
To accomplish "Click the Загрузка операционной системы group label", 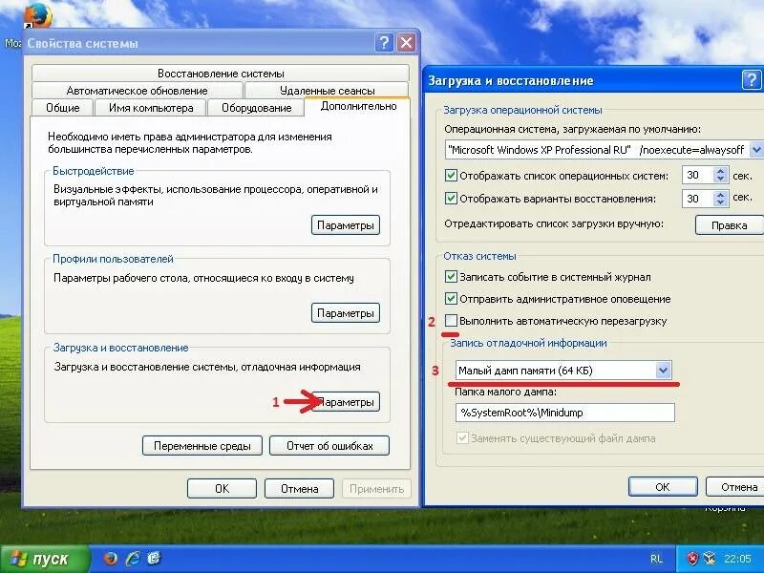I will [x=522, y=110].
